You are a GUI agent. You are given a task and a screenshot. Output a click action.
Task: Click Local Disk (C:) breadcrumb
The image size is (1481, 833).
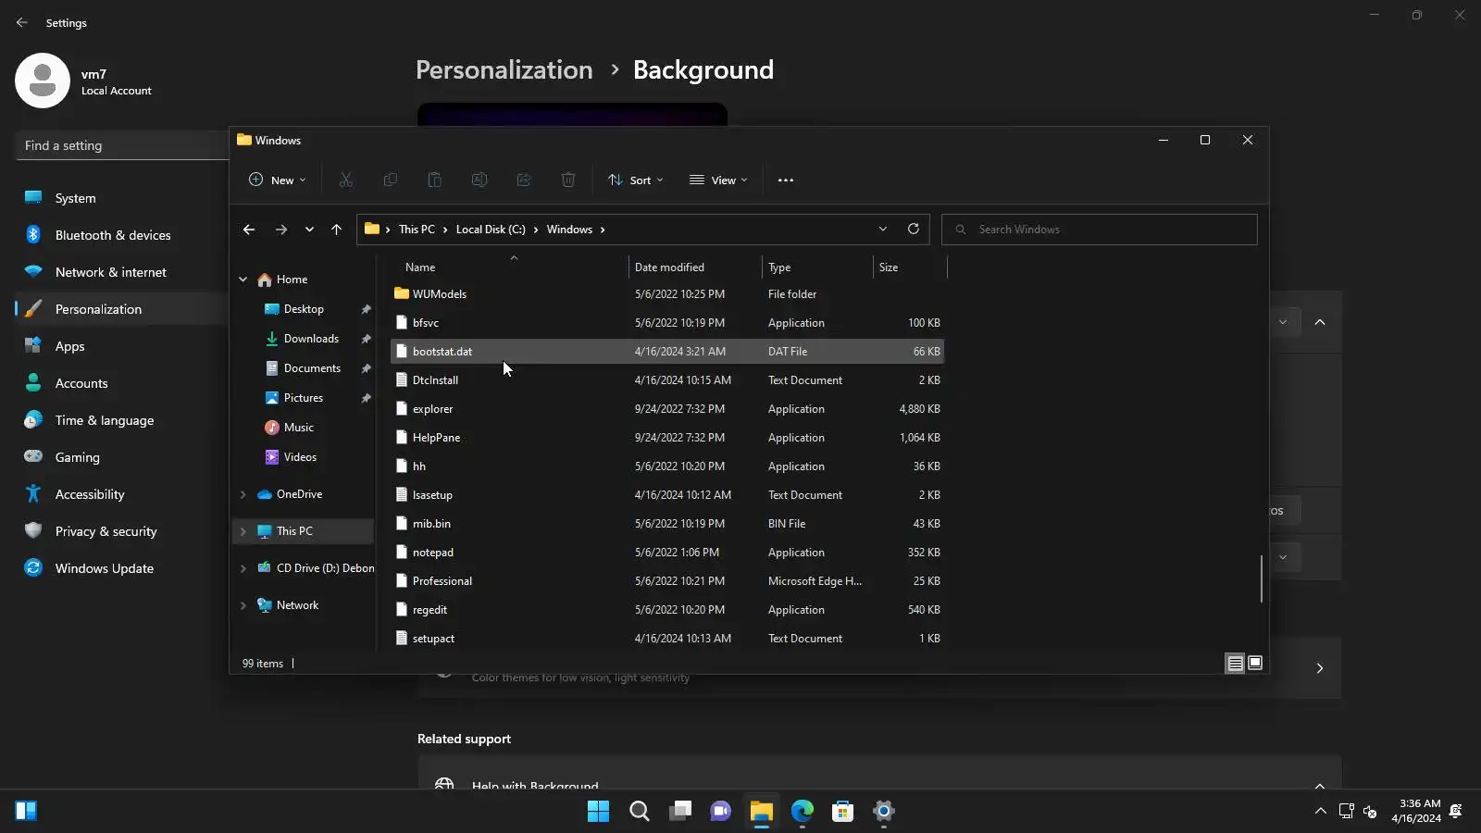(491, 230)
